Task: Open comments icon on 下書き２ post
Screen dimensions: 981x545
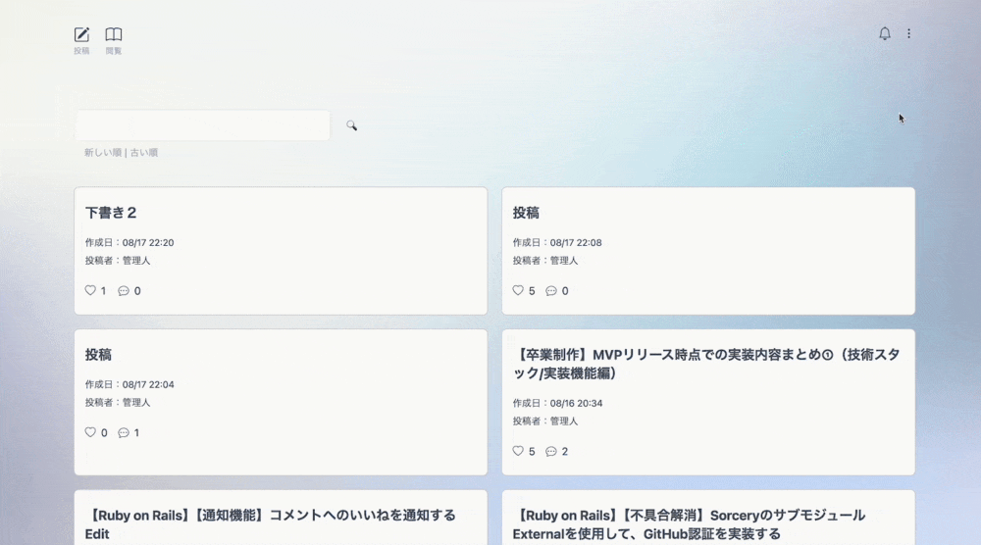Action: (124, 290)
